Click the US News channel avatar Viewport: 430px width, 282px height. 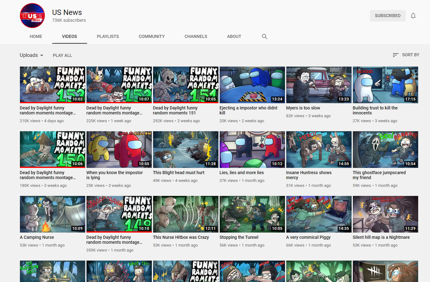32,16
